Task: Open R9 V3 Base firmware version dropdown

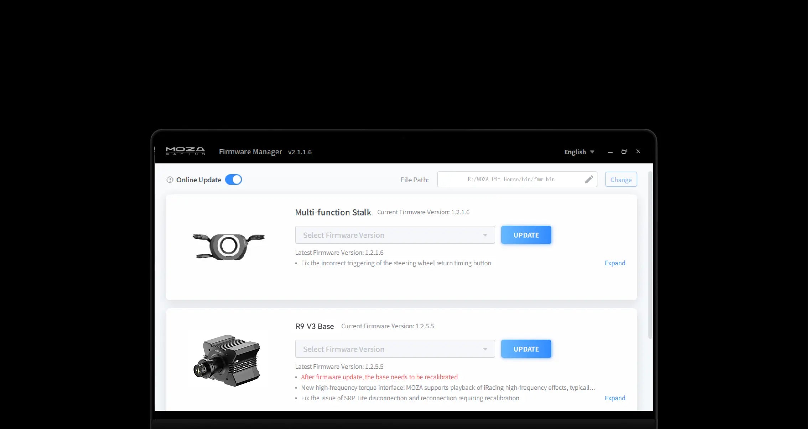Action: coord(395,349)
